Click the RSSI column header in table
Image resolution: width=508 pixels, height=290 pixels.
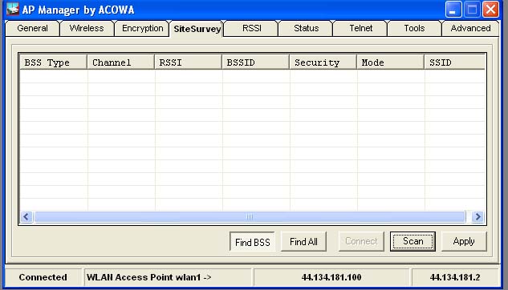189,62
